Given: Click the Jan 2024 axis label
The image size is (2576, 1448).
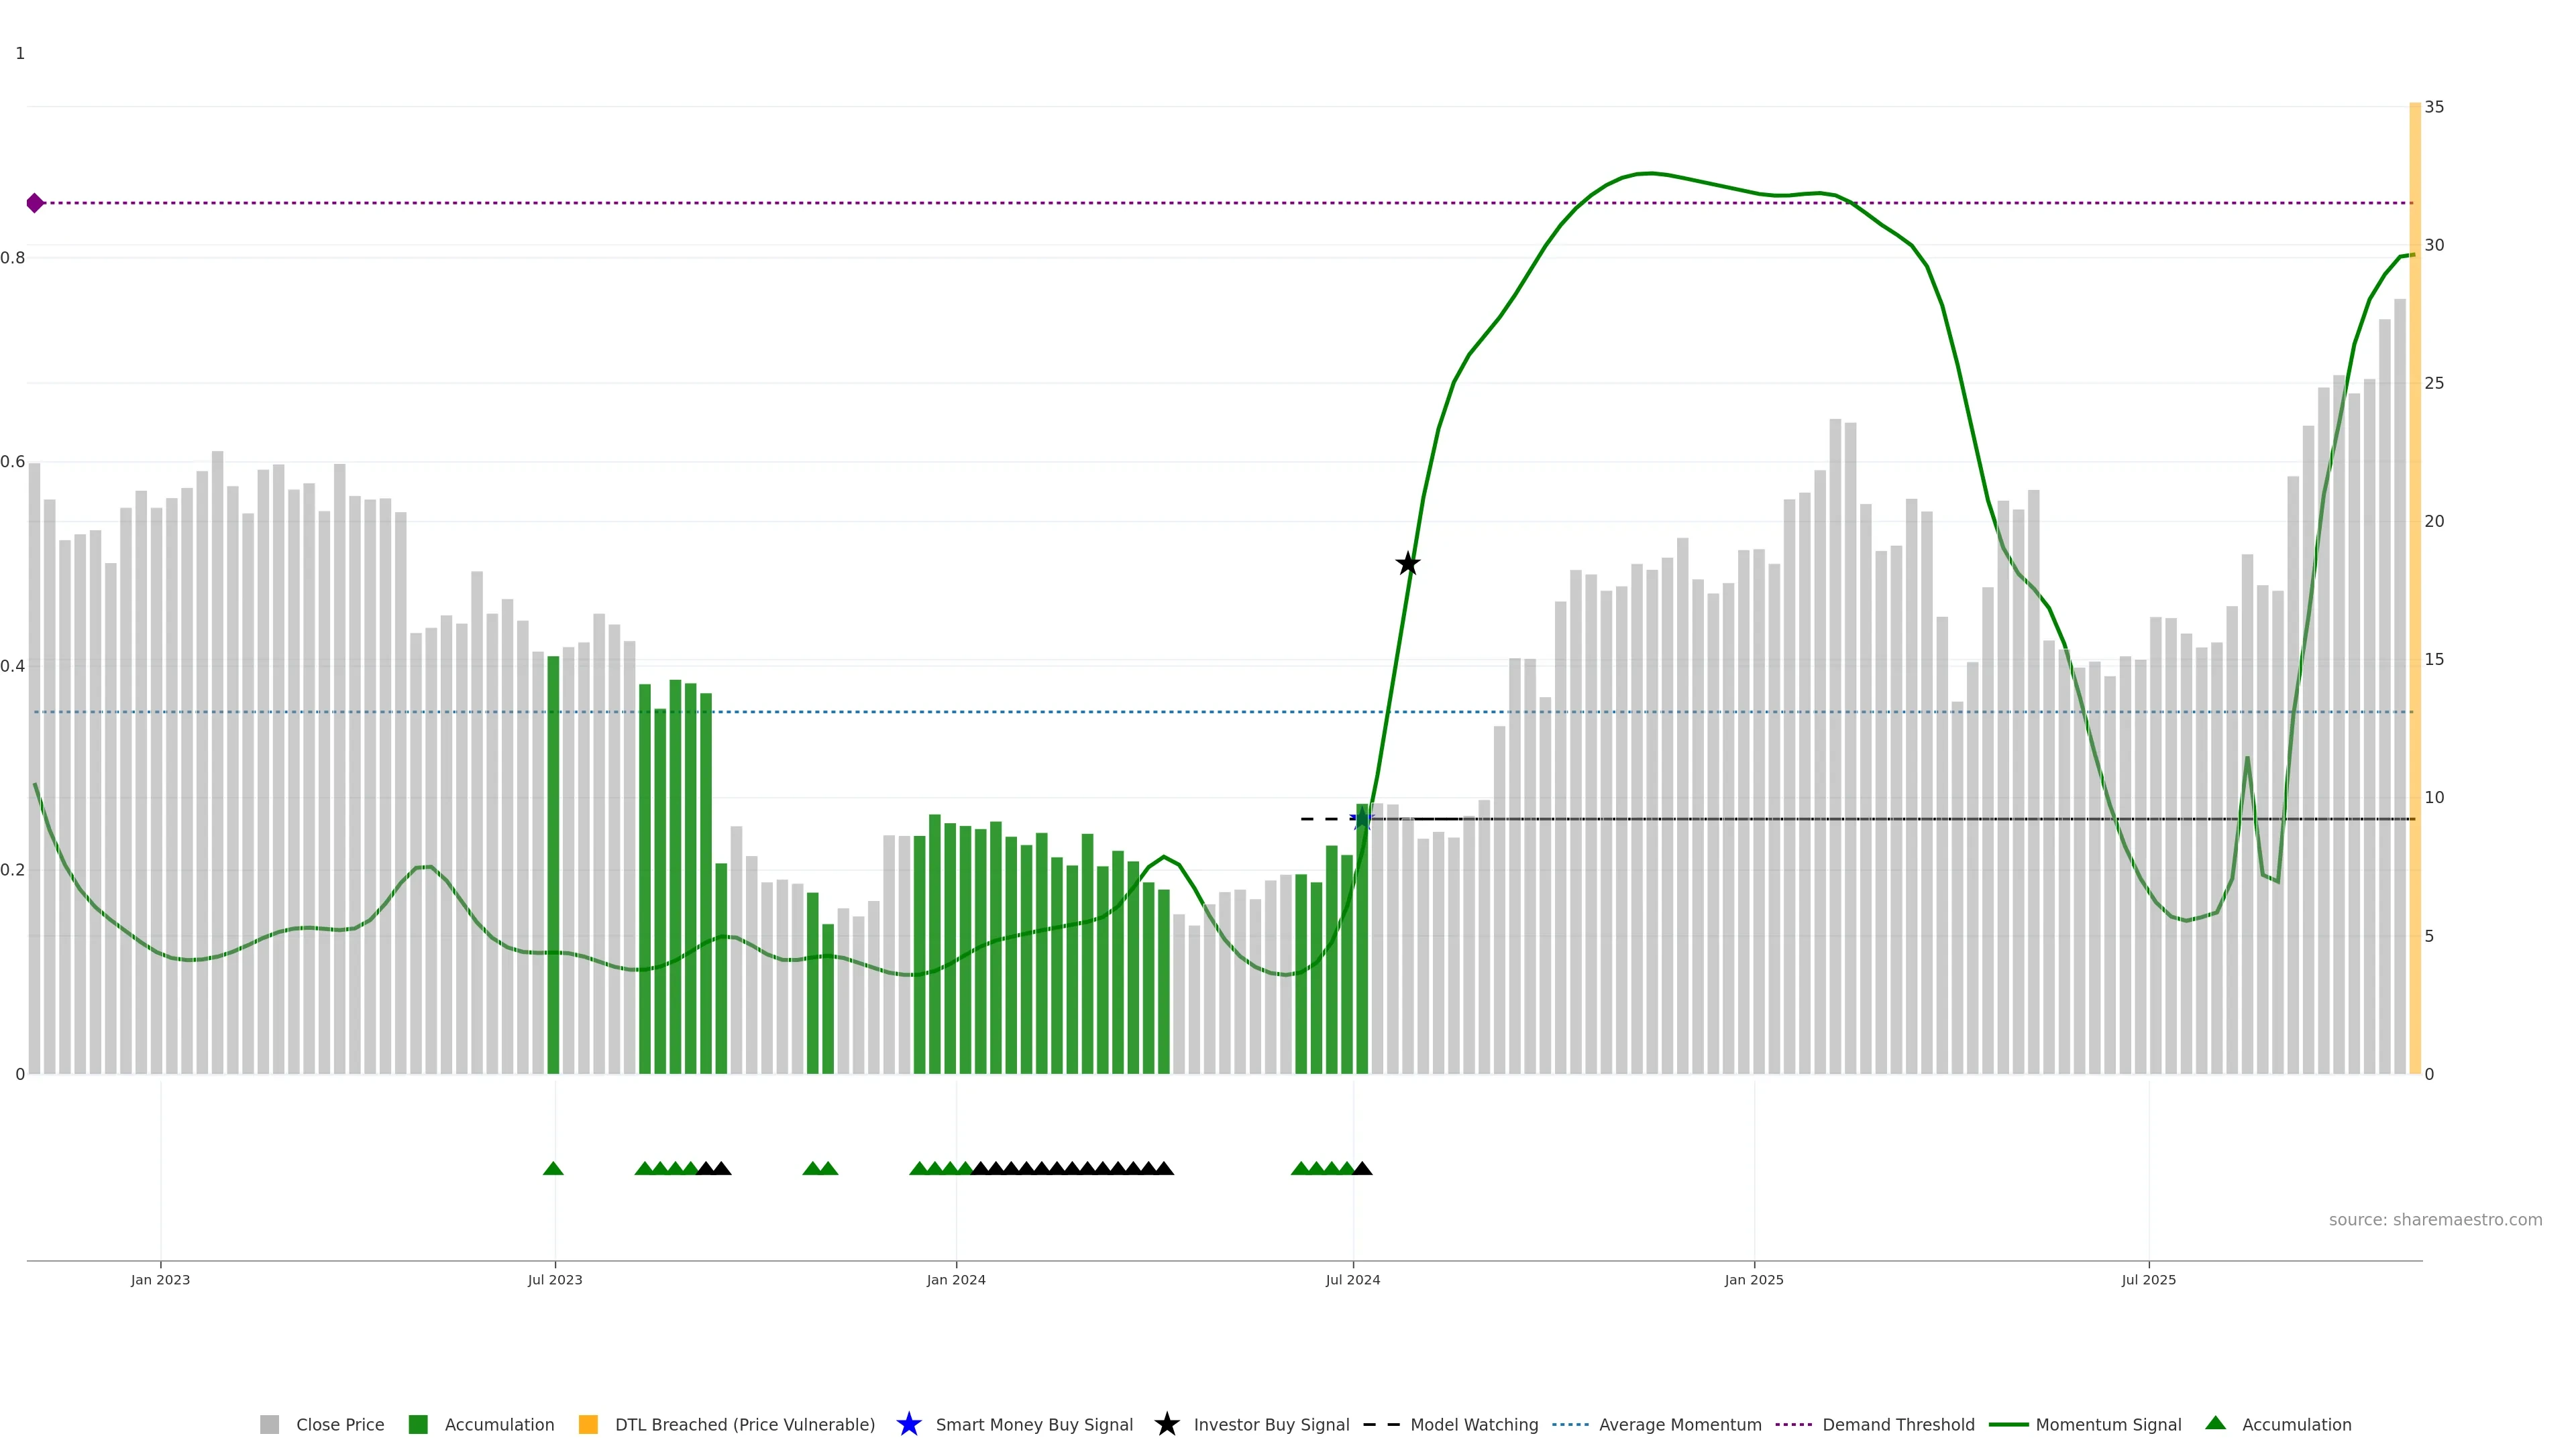Looking at the screenshot, I should [955, 1279].
